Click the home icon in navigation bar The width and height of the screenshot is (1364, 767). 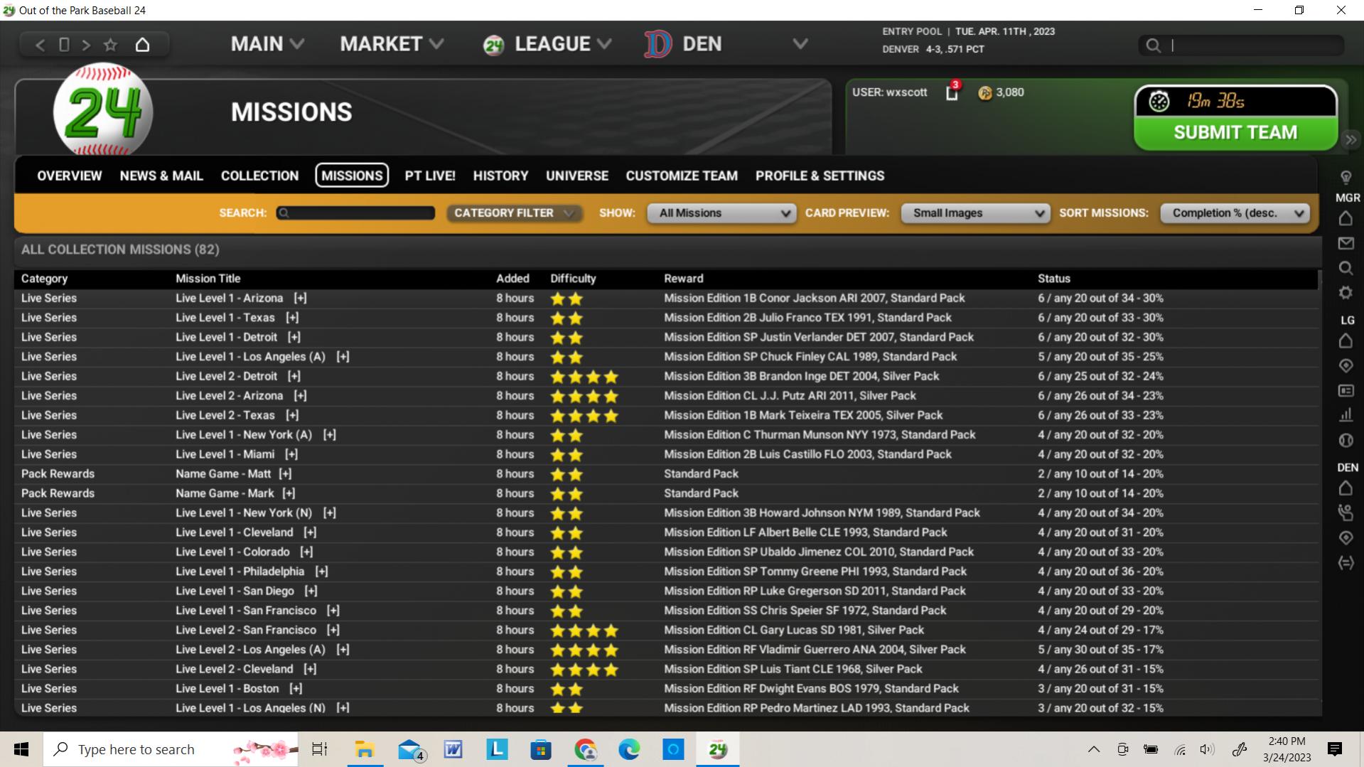(x=143, y=45)
